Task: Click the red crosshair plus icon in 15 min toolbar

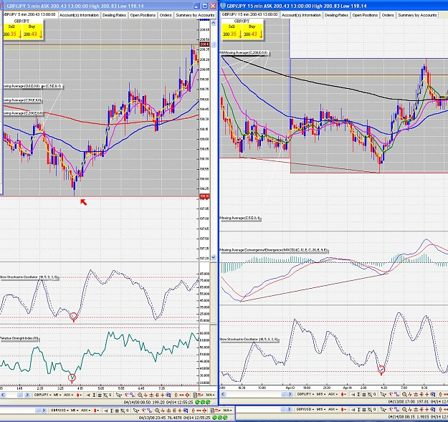Action: tap(427, 394)
